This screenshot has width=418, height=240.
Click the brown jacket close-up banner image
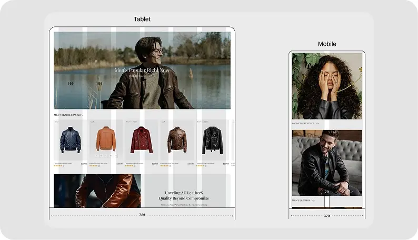click(97, 191)
